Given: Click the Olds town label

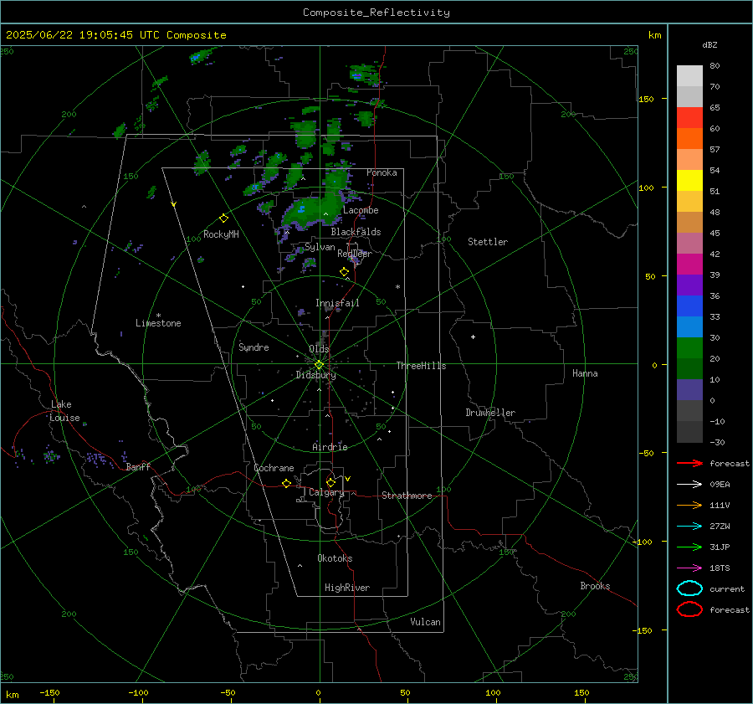Looking at the screenshot, I should coord(319,349).
